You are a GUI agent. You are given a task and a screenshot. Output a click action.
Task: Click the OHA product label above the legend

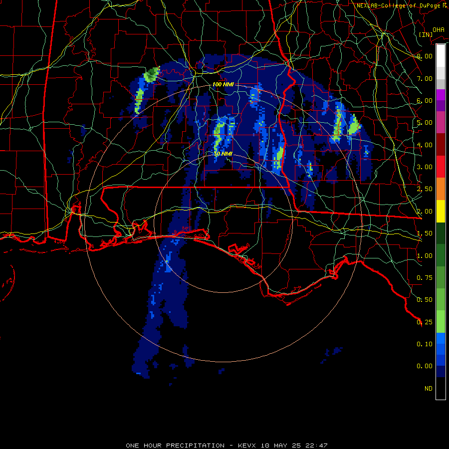439,29
